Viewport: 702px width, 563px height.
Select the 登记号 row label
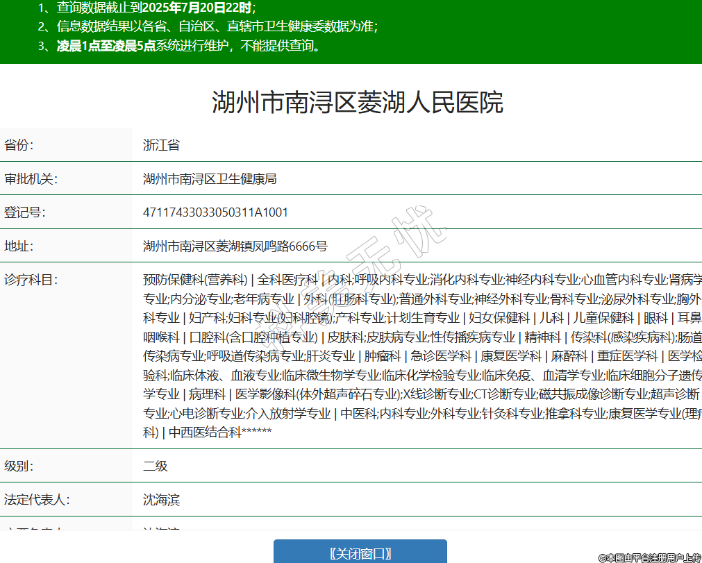(x=25, y=212)
